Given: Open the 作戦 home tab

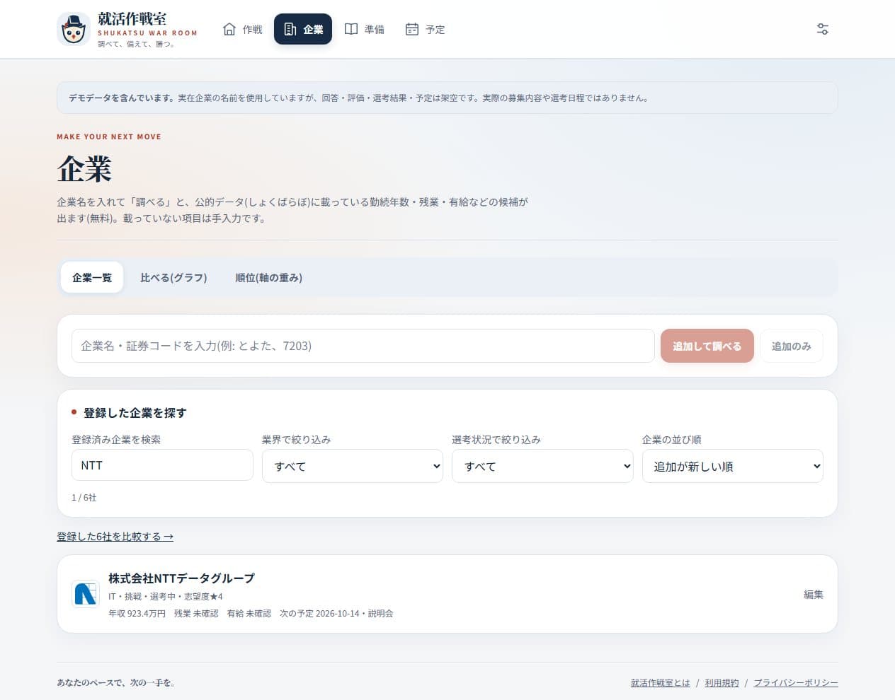Looking at the screenshot, I should [242, 29].
